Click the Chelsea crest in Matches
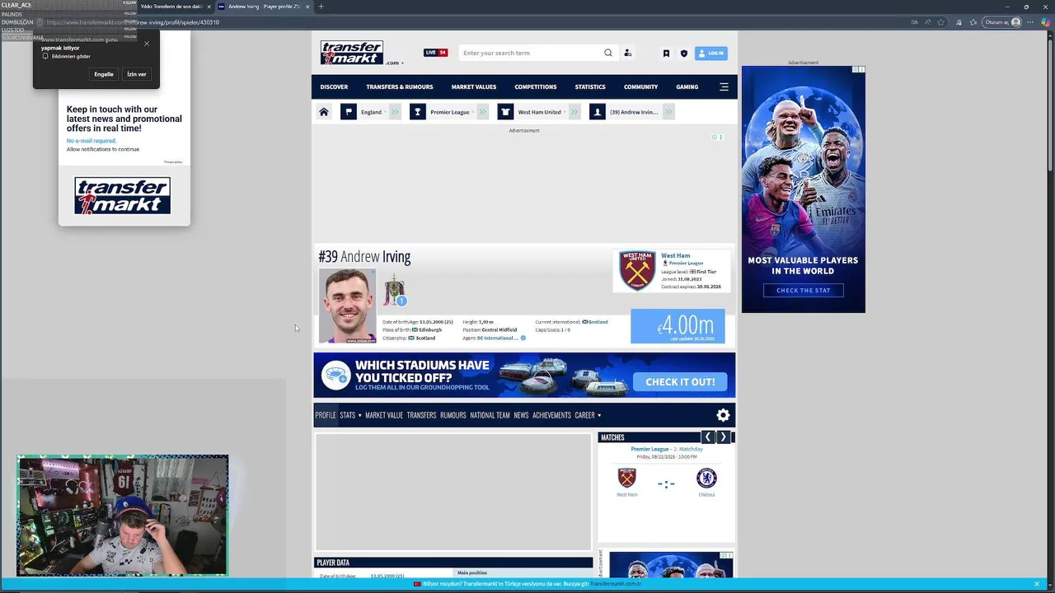1055x593 pixels. (706, 478)
